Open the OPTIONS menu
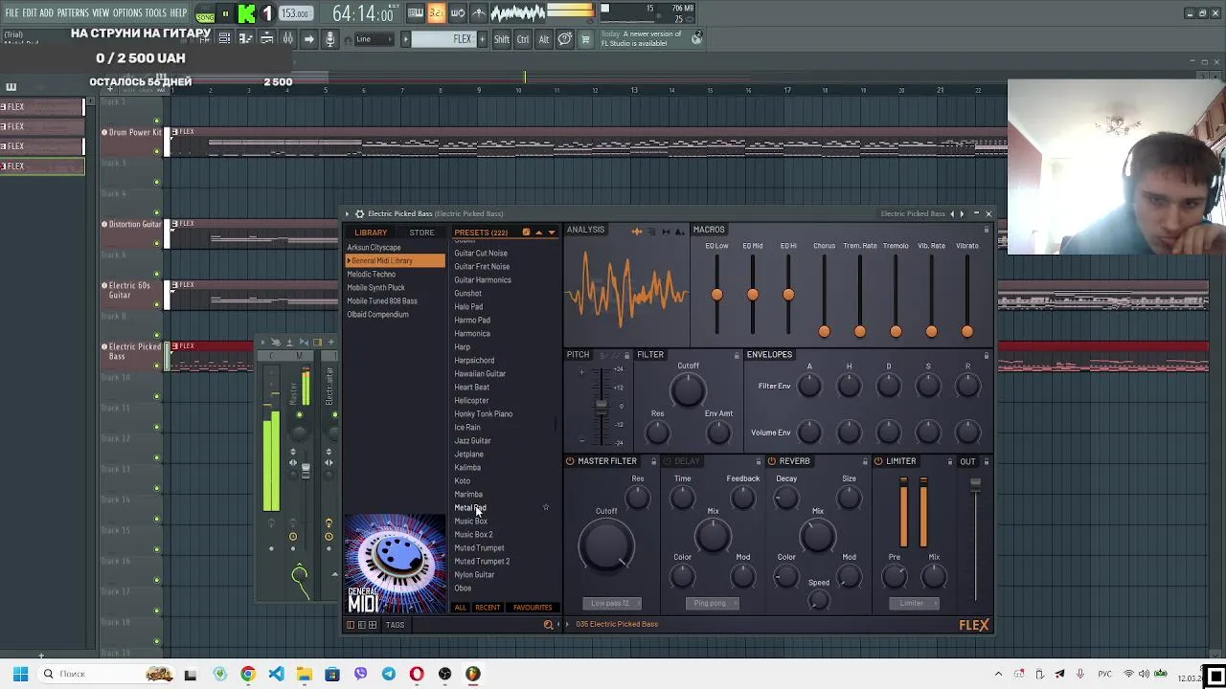 coord(127,13)
